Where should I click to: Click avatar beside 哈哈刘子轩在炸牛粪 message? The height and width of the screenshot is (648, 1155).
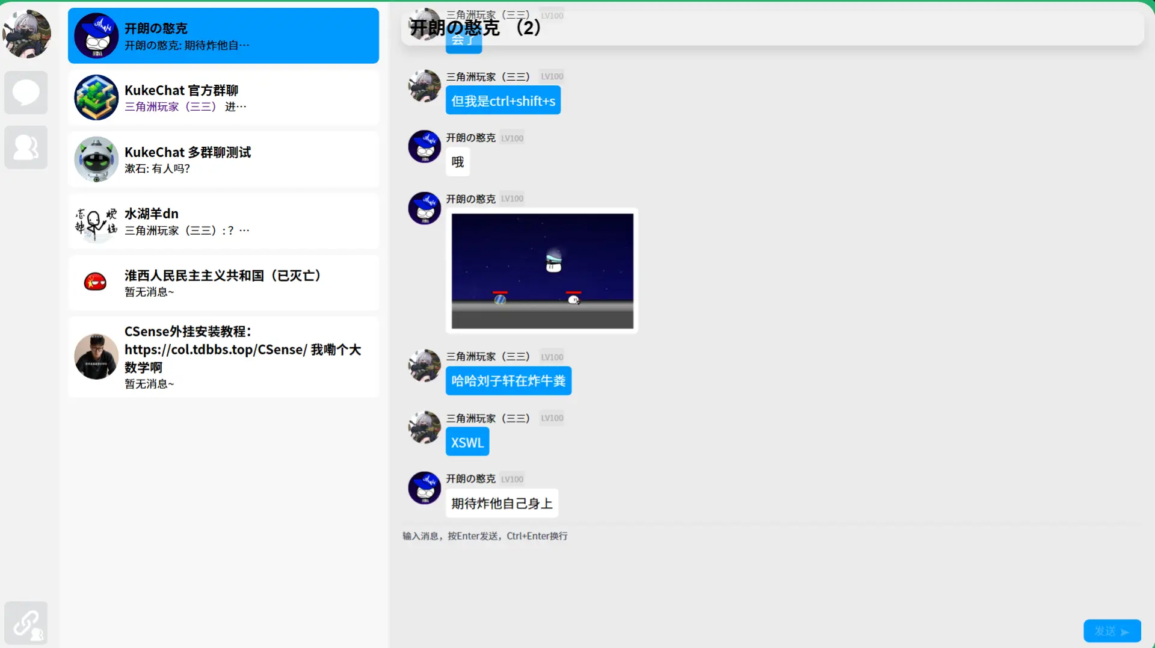pyautogui.click(x=425, y=366)
